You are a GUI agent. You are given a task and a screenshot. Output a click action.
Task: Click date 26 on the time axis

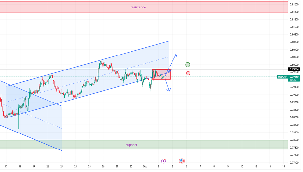click(x=103, y=166)
